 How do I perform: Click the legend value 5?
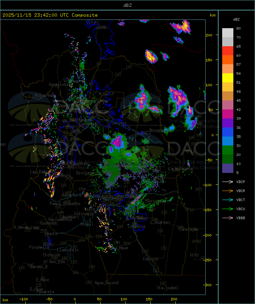[x=237, y=173]
